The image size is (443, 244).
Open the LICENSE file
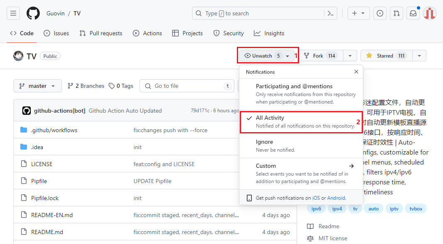pyautogui.click(x=41, y=164)
